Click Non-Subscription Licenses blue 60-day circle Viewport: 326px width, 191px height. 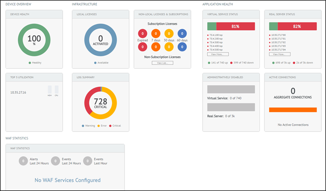click(x=182, y=47)
